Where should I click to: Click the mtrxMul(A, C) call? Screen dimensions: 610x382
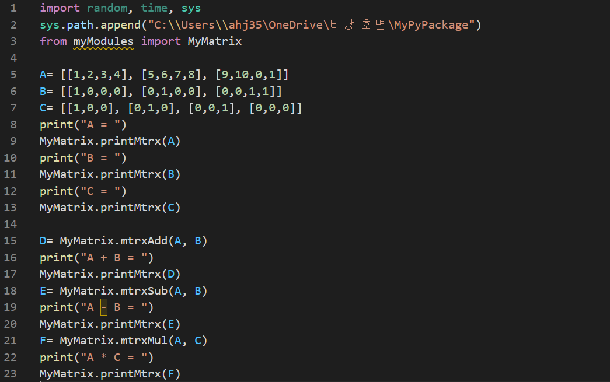(164, 341)
